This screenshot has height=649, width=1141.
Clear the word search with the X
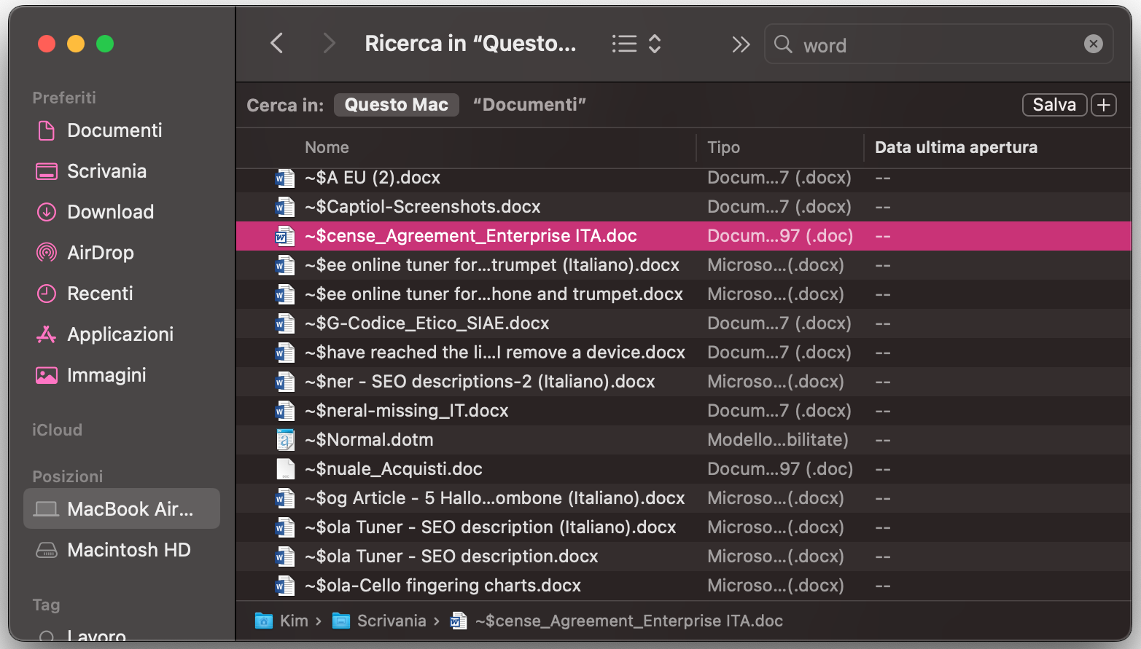(x=1094, y=44)
